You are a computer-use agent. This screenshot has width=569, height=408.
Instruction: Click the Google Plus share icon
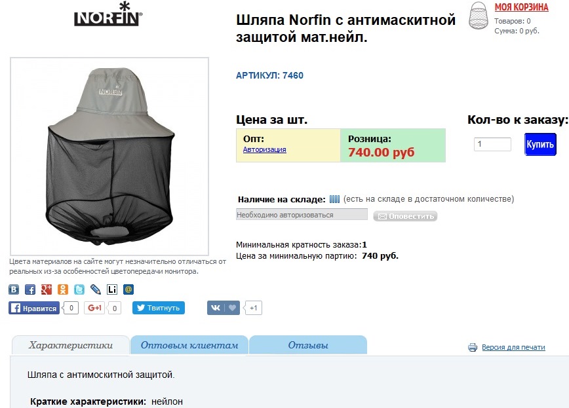click(47, 289)
